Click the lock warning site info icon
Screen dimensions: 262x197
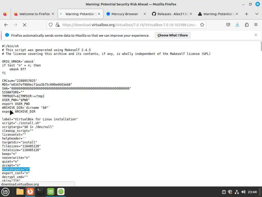[x=58, y=25]
